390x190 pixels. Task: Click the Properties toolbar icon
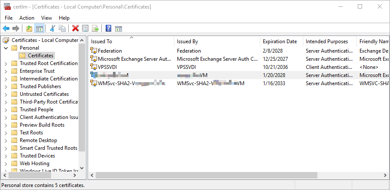[85, 29]
